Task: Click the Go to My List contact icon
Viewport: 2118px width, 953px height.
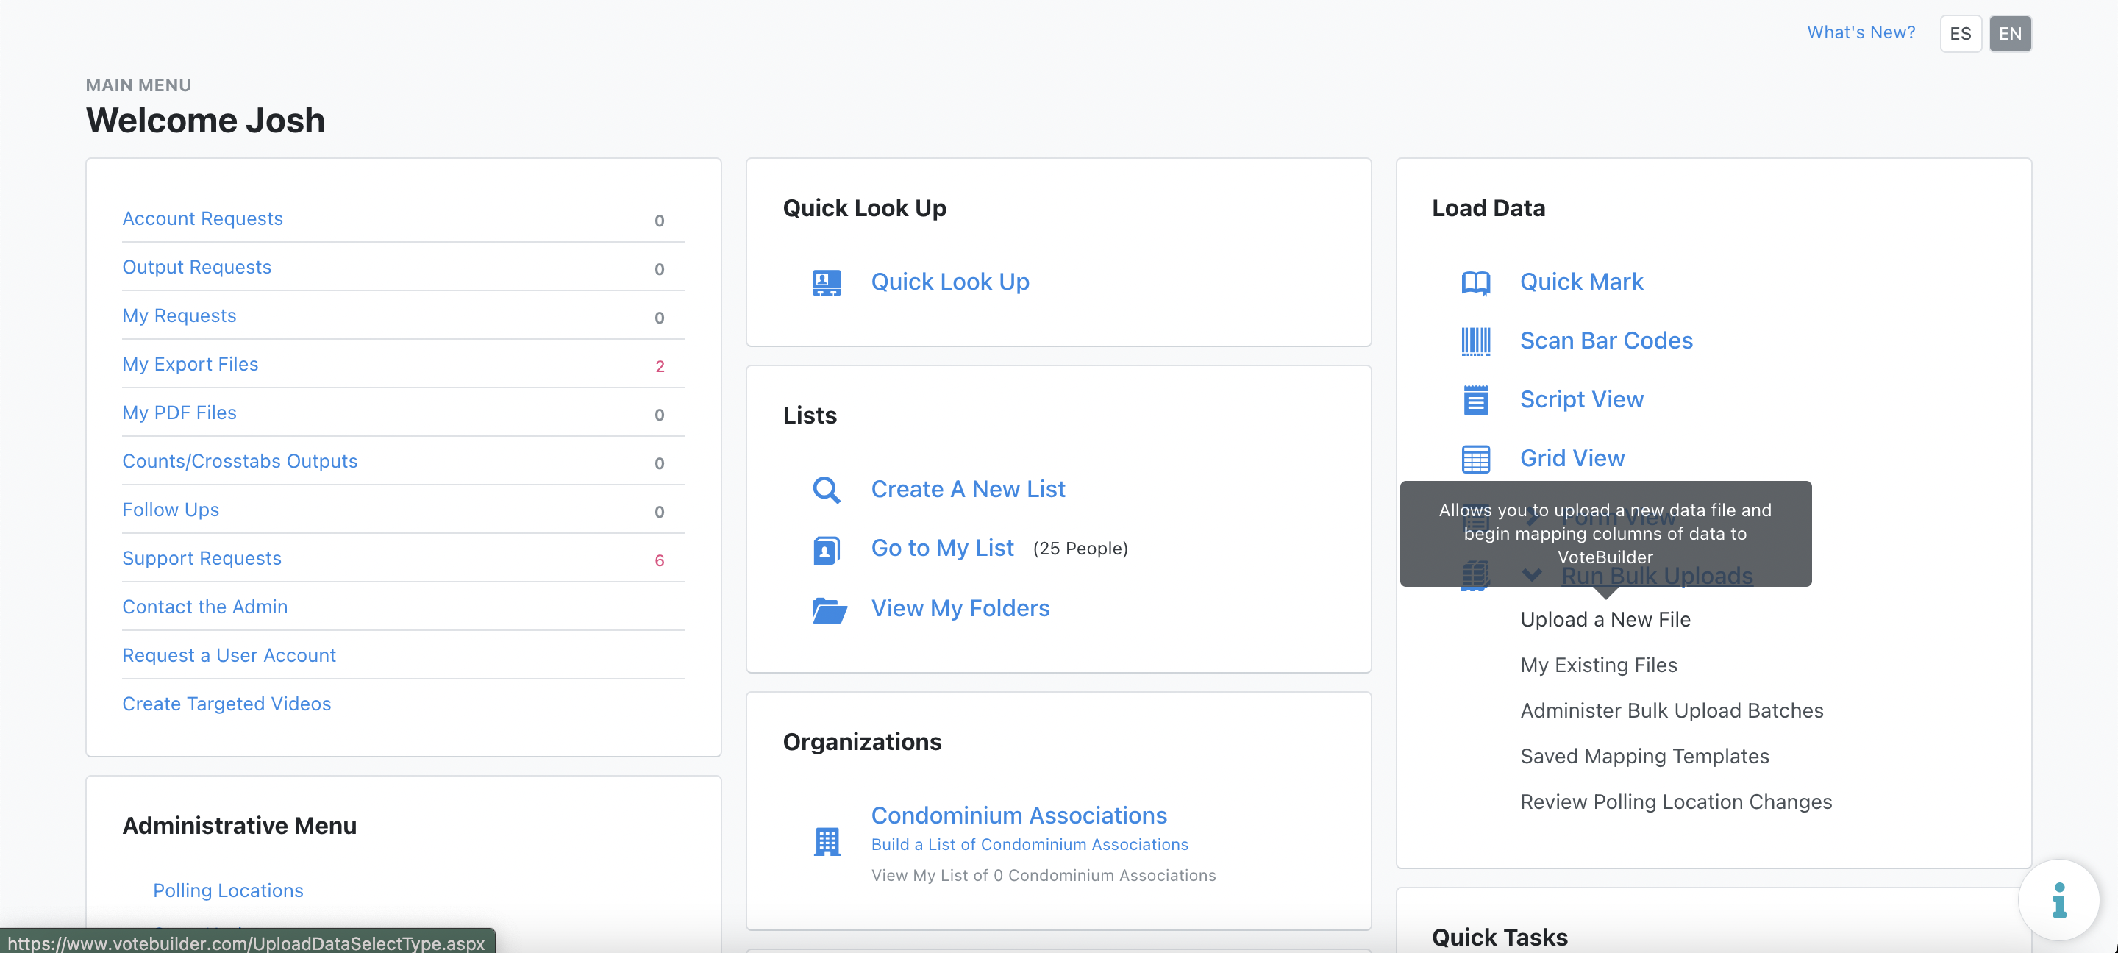Action: 827,549
